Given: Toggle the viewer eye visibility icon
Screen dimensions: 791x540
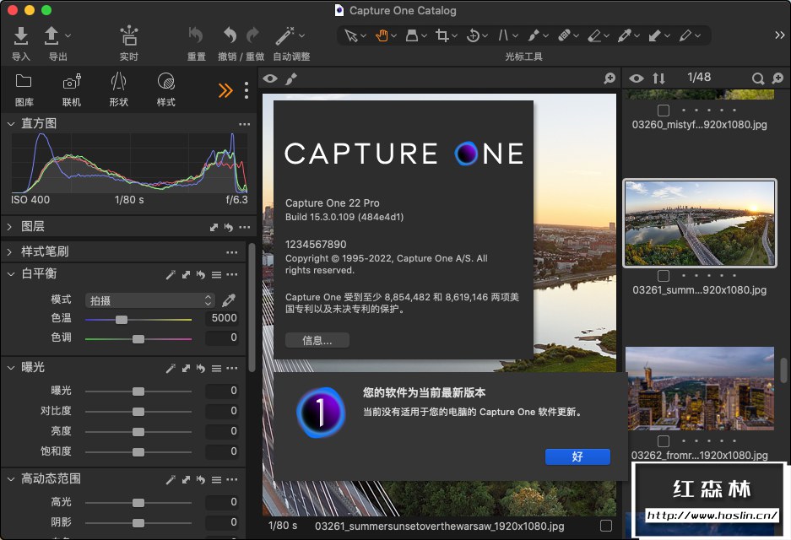Looking at the screenshot, I should (270, 78).
